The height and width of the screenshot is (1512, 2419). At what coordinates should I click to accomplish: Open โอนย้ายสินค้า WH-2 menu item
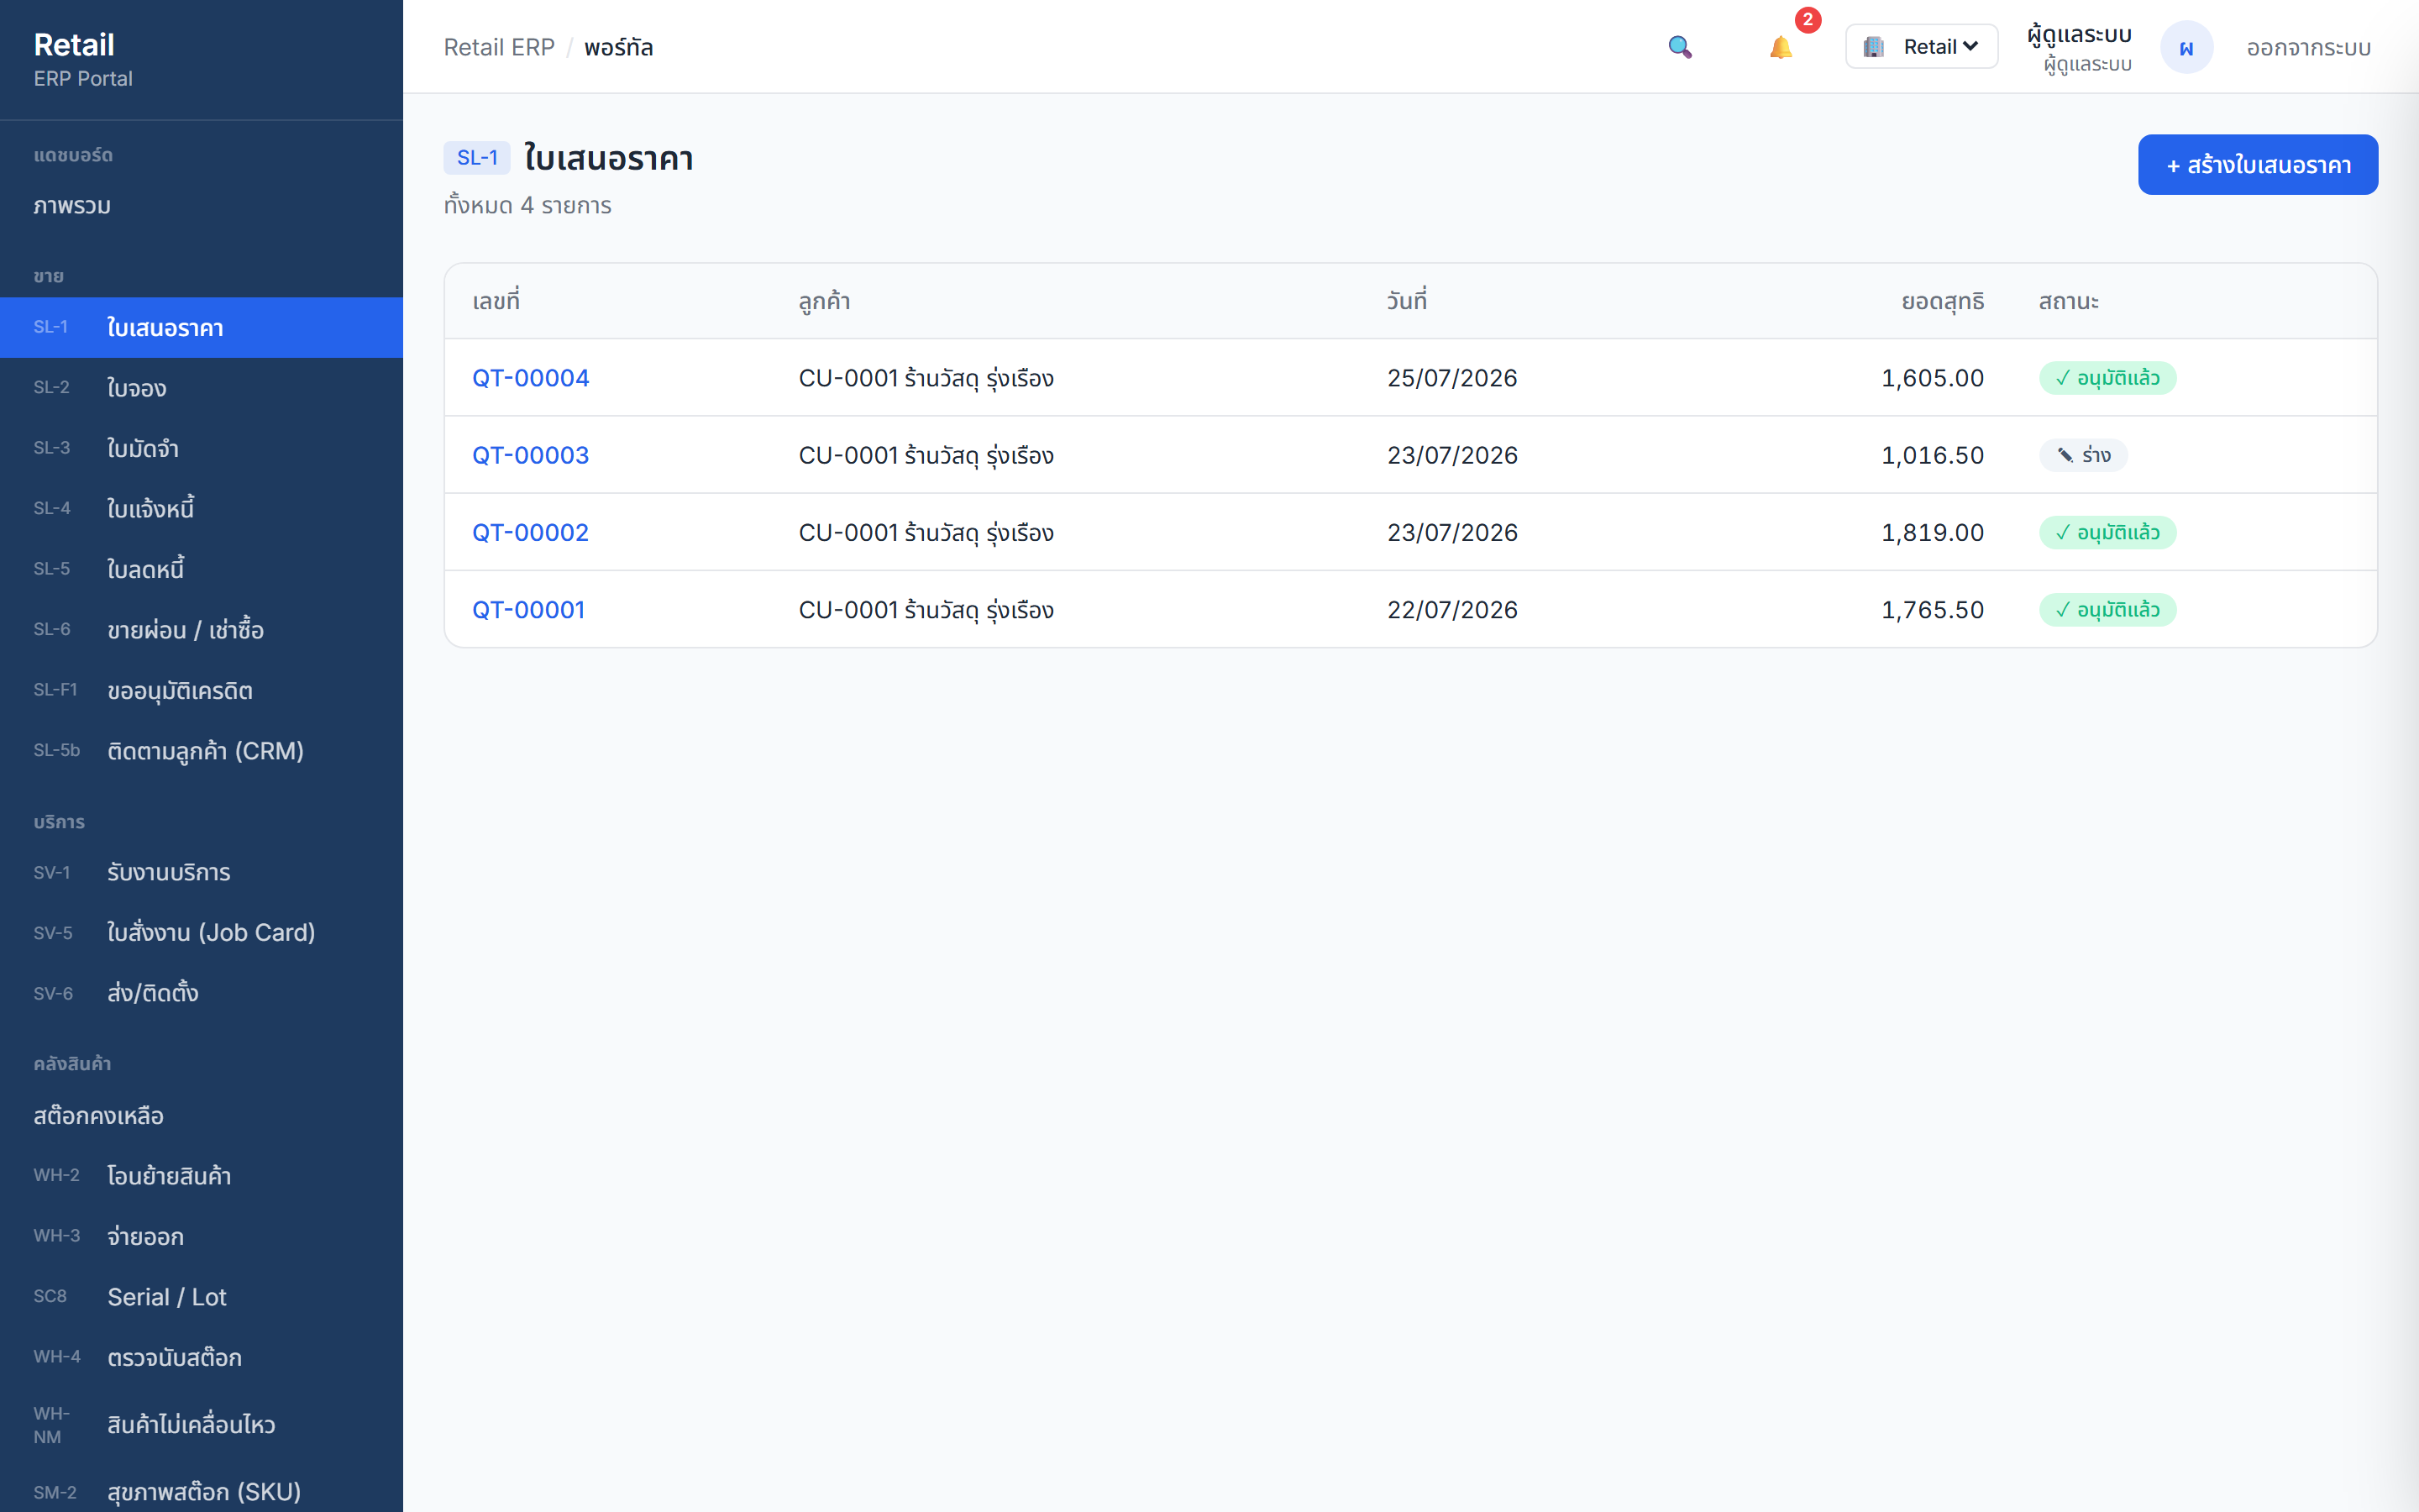click(x=201, y=1175)
